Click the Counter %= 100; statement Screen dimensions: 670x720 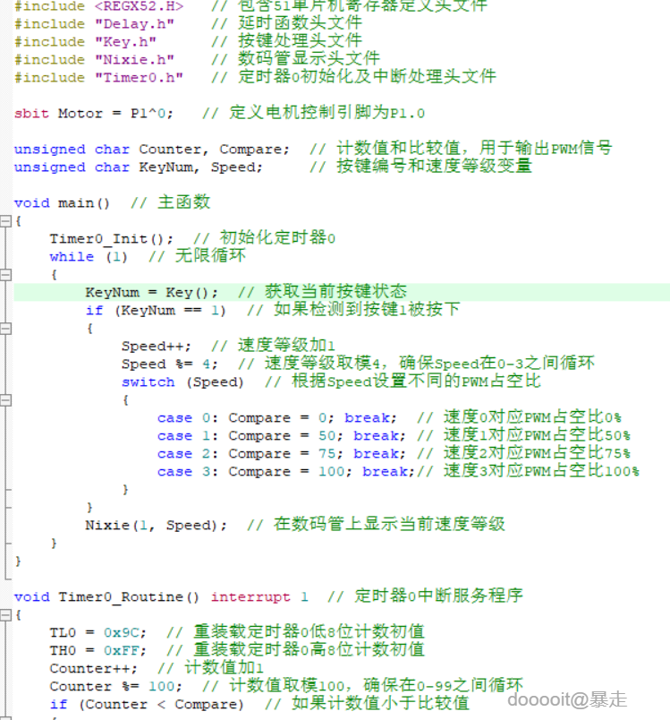coord(116,687)
